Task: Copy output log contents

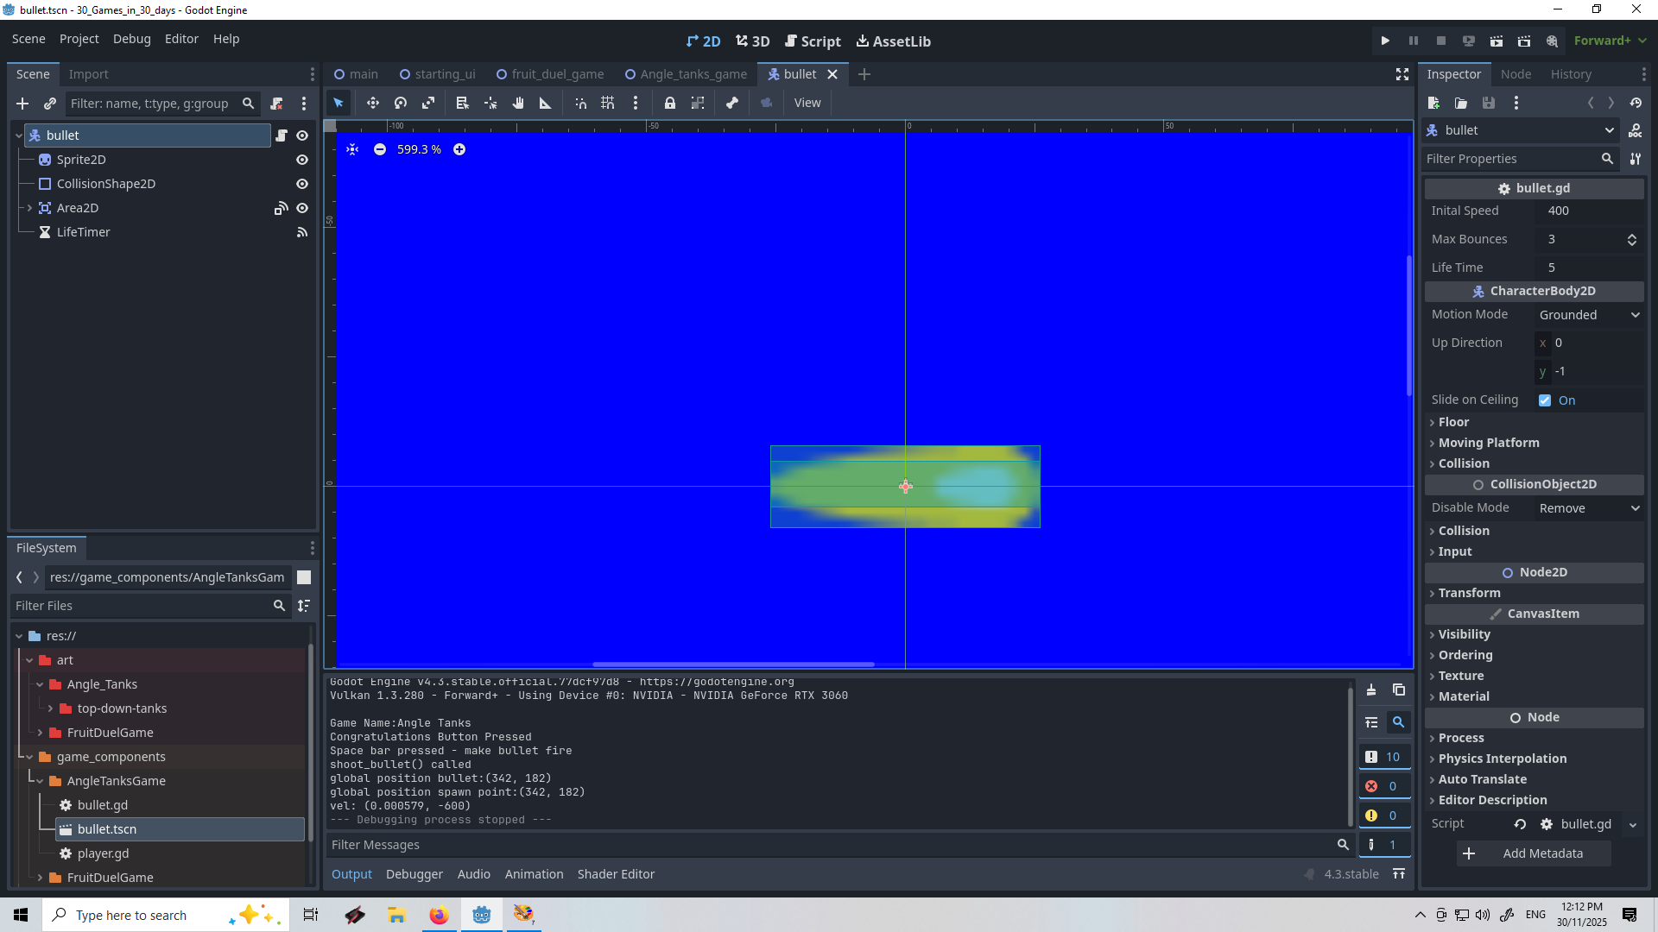Action: point(1399,690)
